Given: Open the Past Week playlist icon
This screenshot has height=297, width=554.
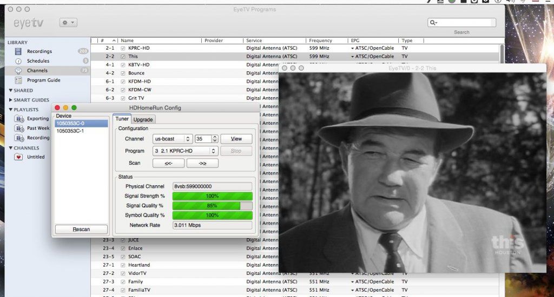Looking at the screenshot, I should tap(19, 128).
